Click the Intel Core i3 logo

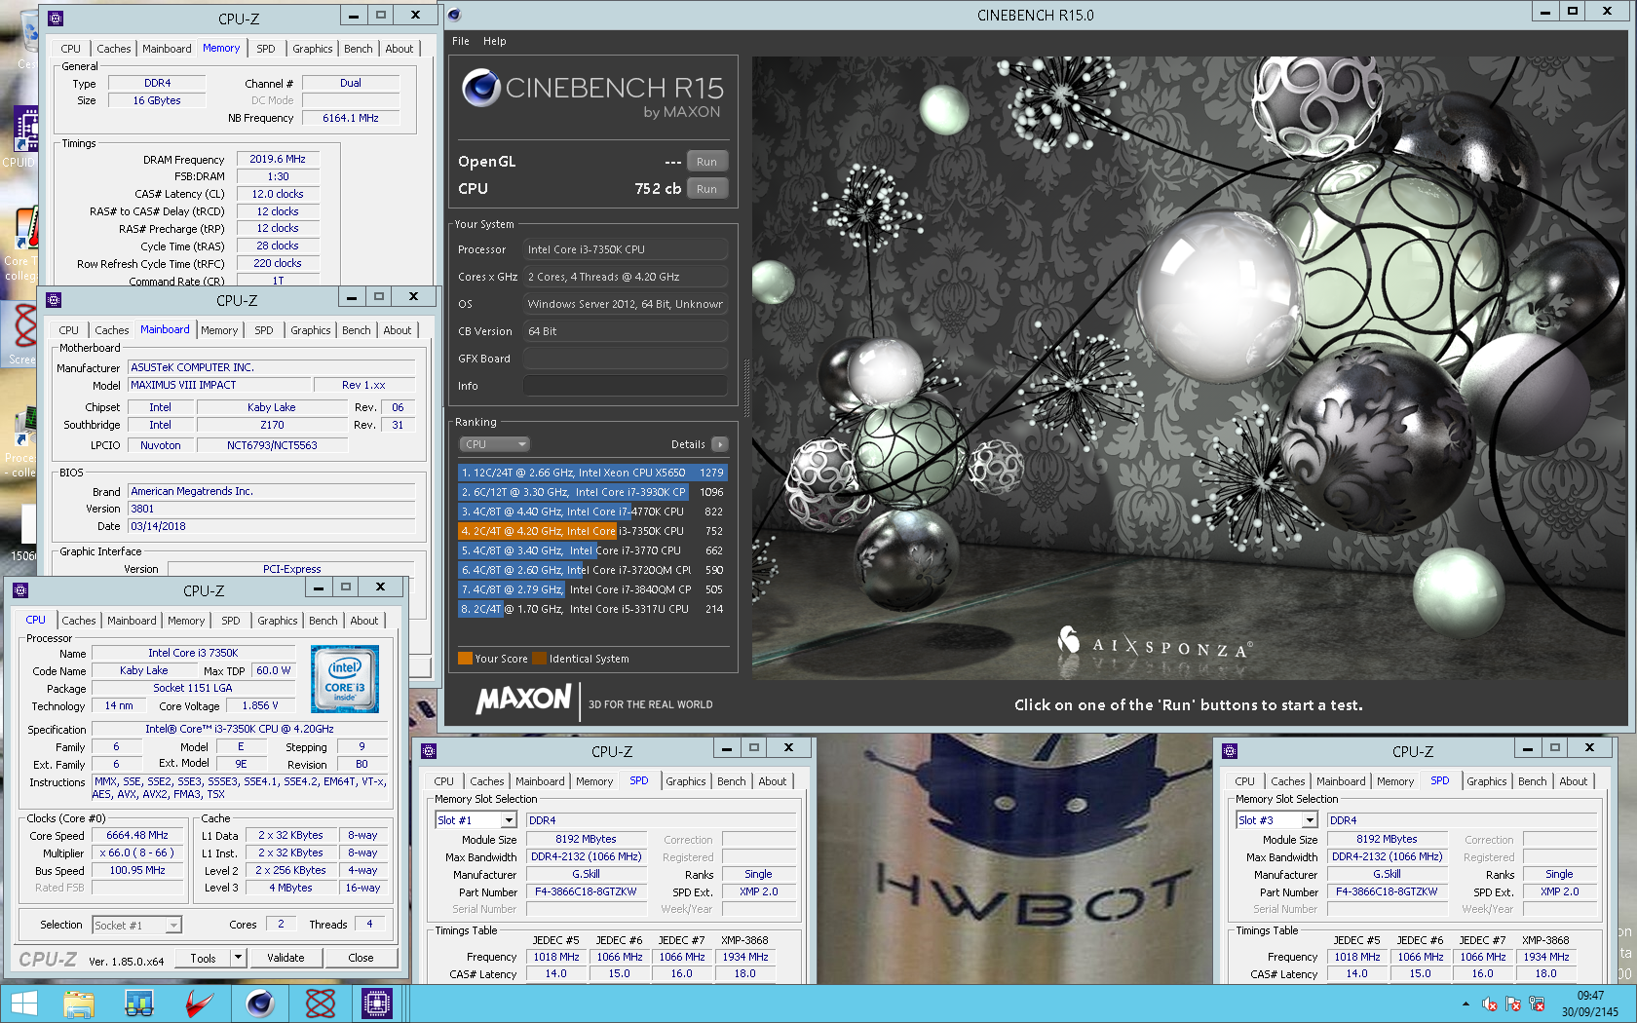click(x=345, y=679)
